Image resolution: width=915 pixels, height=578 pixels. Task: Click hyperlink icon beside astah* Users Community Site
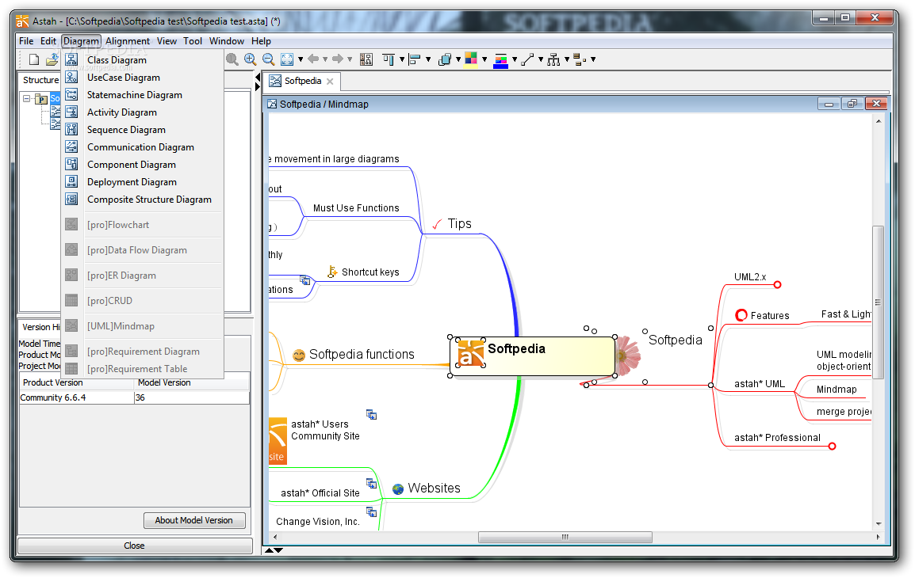[x=371, y=415]
